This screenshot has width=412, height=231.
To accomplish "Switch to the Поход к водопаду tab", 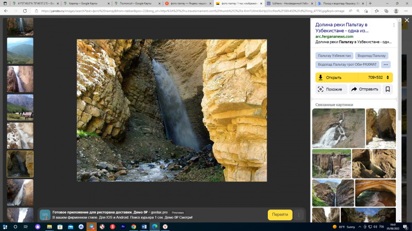I will pos(340,4).
